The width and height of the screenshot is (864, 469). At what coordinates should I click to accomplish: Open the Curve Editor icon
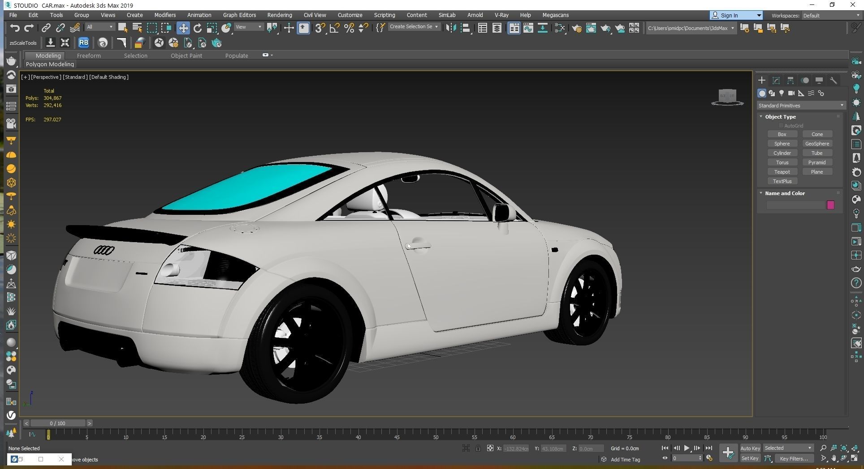point(528,28)
